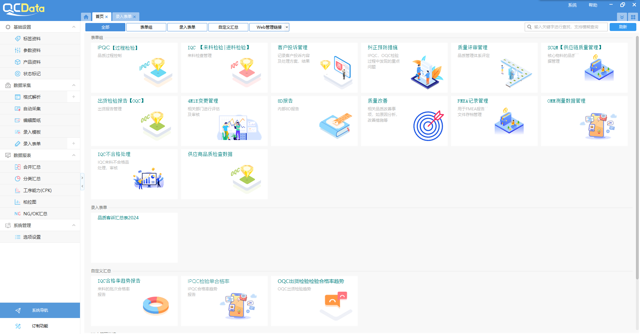
Task: Close the 录入表单 tab
Action: 135,17
